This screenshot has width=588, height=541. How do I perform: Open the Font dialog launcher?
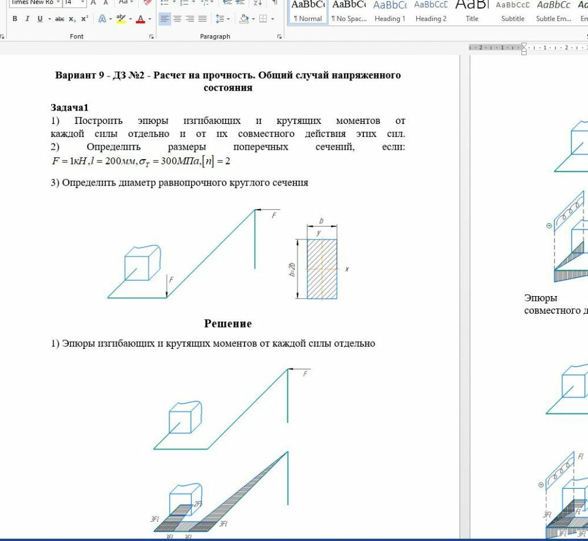click(x=152, y=36)
